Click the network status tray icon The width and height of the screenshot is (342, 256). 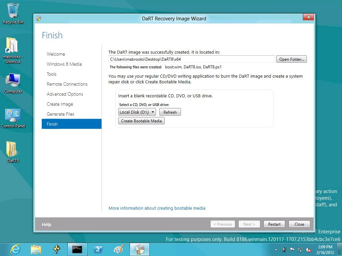point(300,249)
